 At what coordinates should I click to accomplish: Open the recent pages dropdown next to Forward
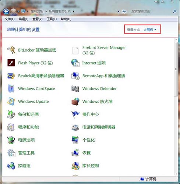(x=18, y=11)
